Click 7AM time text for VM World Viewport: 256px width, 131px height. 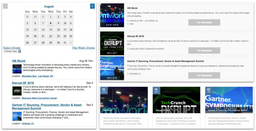(x=131, y=24)
